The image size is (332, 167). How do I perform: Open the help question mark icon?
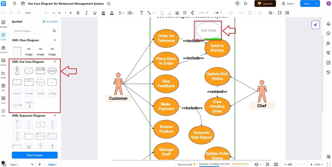coord(237,4)
